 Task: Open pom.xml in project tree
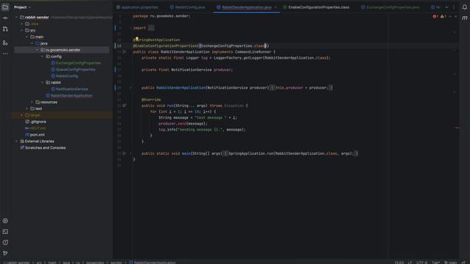pyautogui.click(x=37, y=135)
